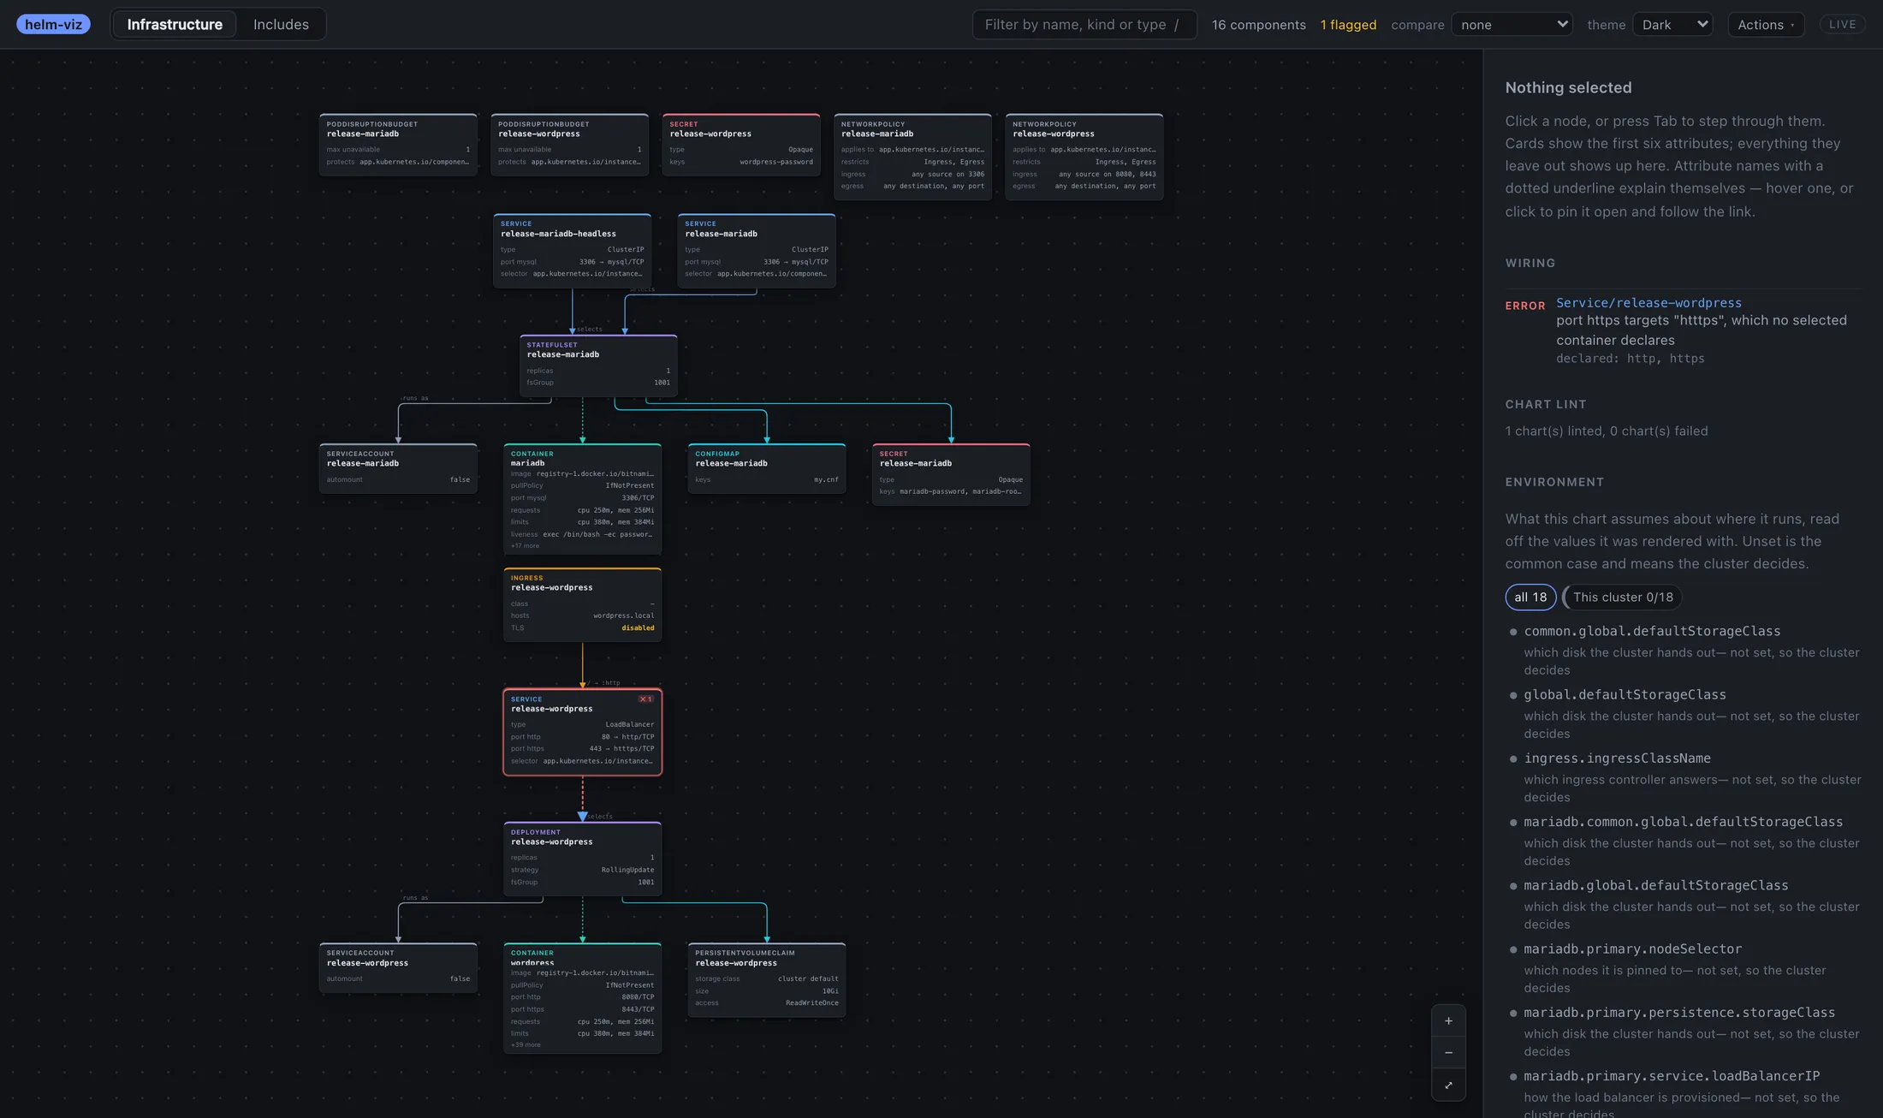Fit graph to view with expand icon
1883x1118 pixels.
[1448, 1085]
